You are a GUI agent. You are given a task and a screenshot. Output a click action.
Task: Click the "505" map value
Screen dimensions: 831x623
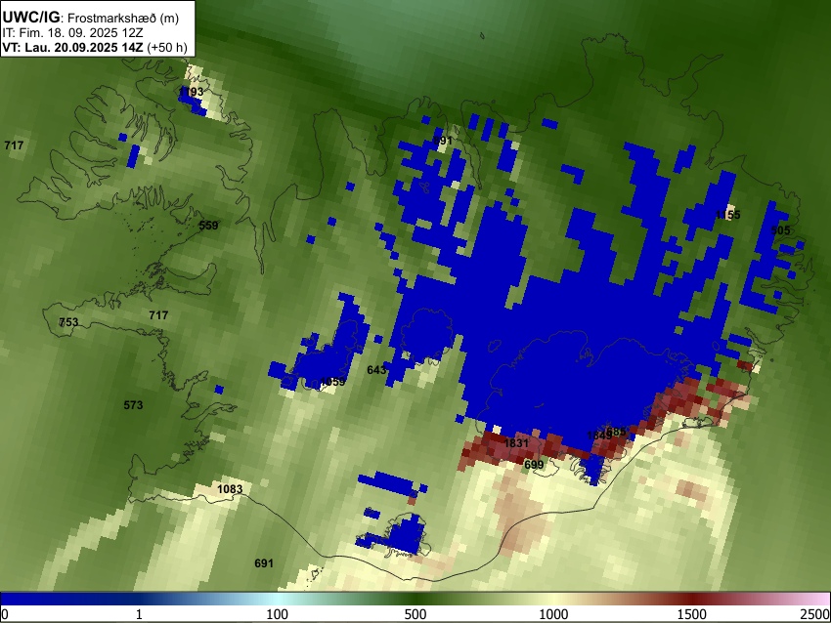coord(780,230)
